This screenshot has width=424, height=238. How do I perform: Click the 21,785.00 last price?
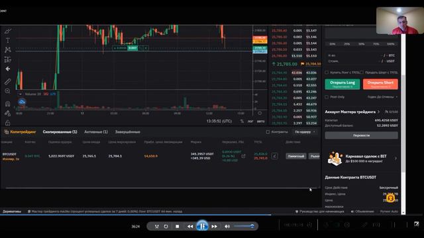point(284,64)
